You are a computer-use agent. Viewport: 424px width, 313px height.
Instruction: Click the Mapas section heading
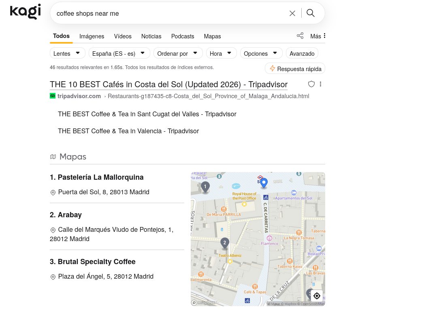tap(73, 157)
